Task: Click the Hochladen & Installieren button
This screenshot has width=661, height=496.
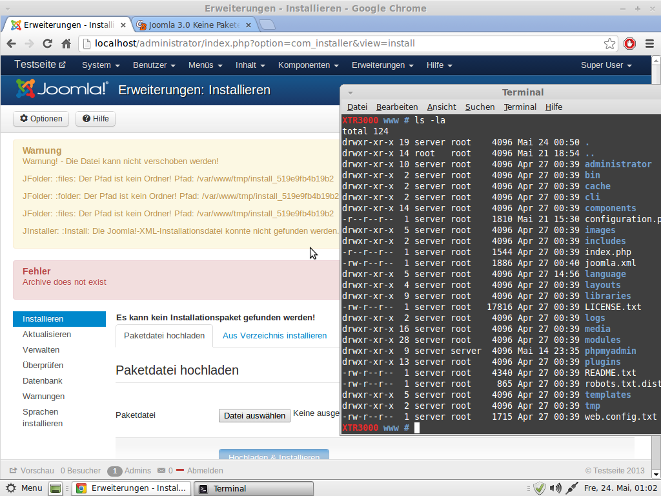Action: (274, 455)
